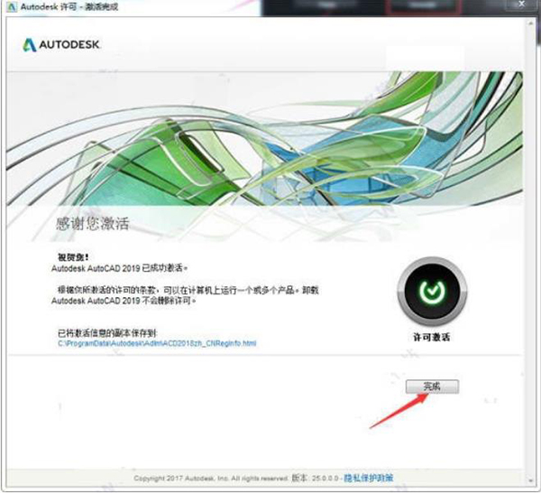Open the activation info file path link
The image size is (541, 493).
pos(157,343)
